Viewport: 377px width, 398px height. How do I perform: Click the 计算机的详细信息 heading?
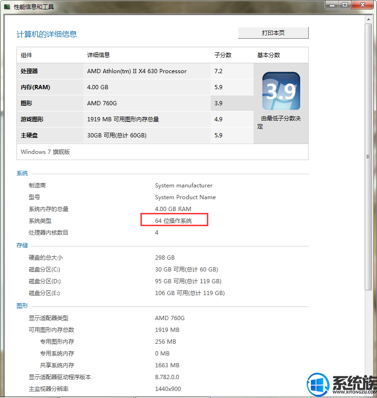(47, 34)
